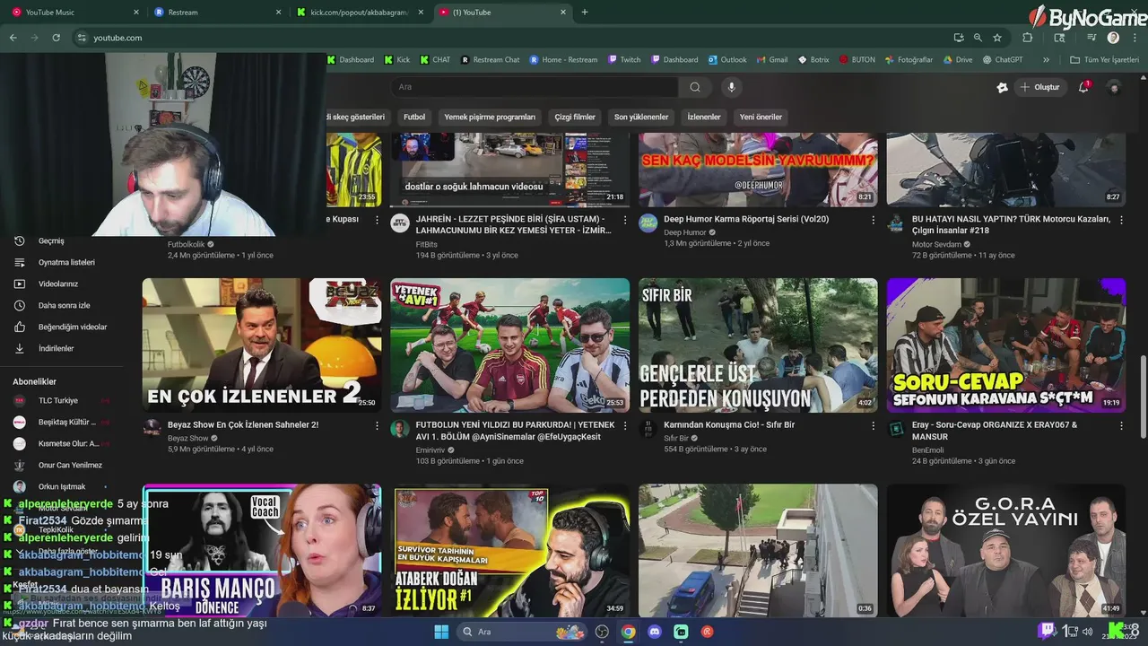1148x646 pixels.
Task: Open the Restream Chat bookmark
Action: (x=491, y=60)
